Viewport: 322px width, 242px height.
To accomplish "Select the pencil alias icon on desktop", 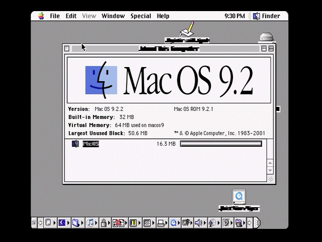I will 187,29.
